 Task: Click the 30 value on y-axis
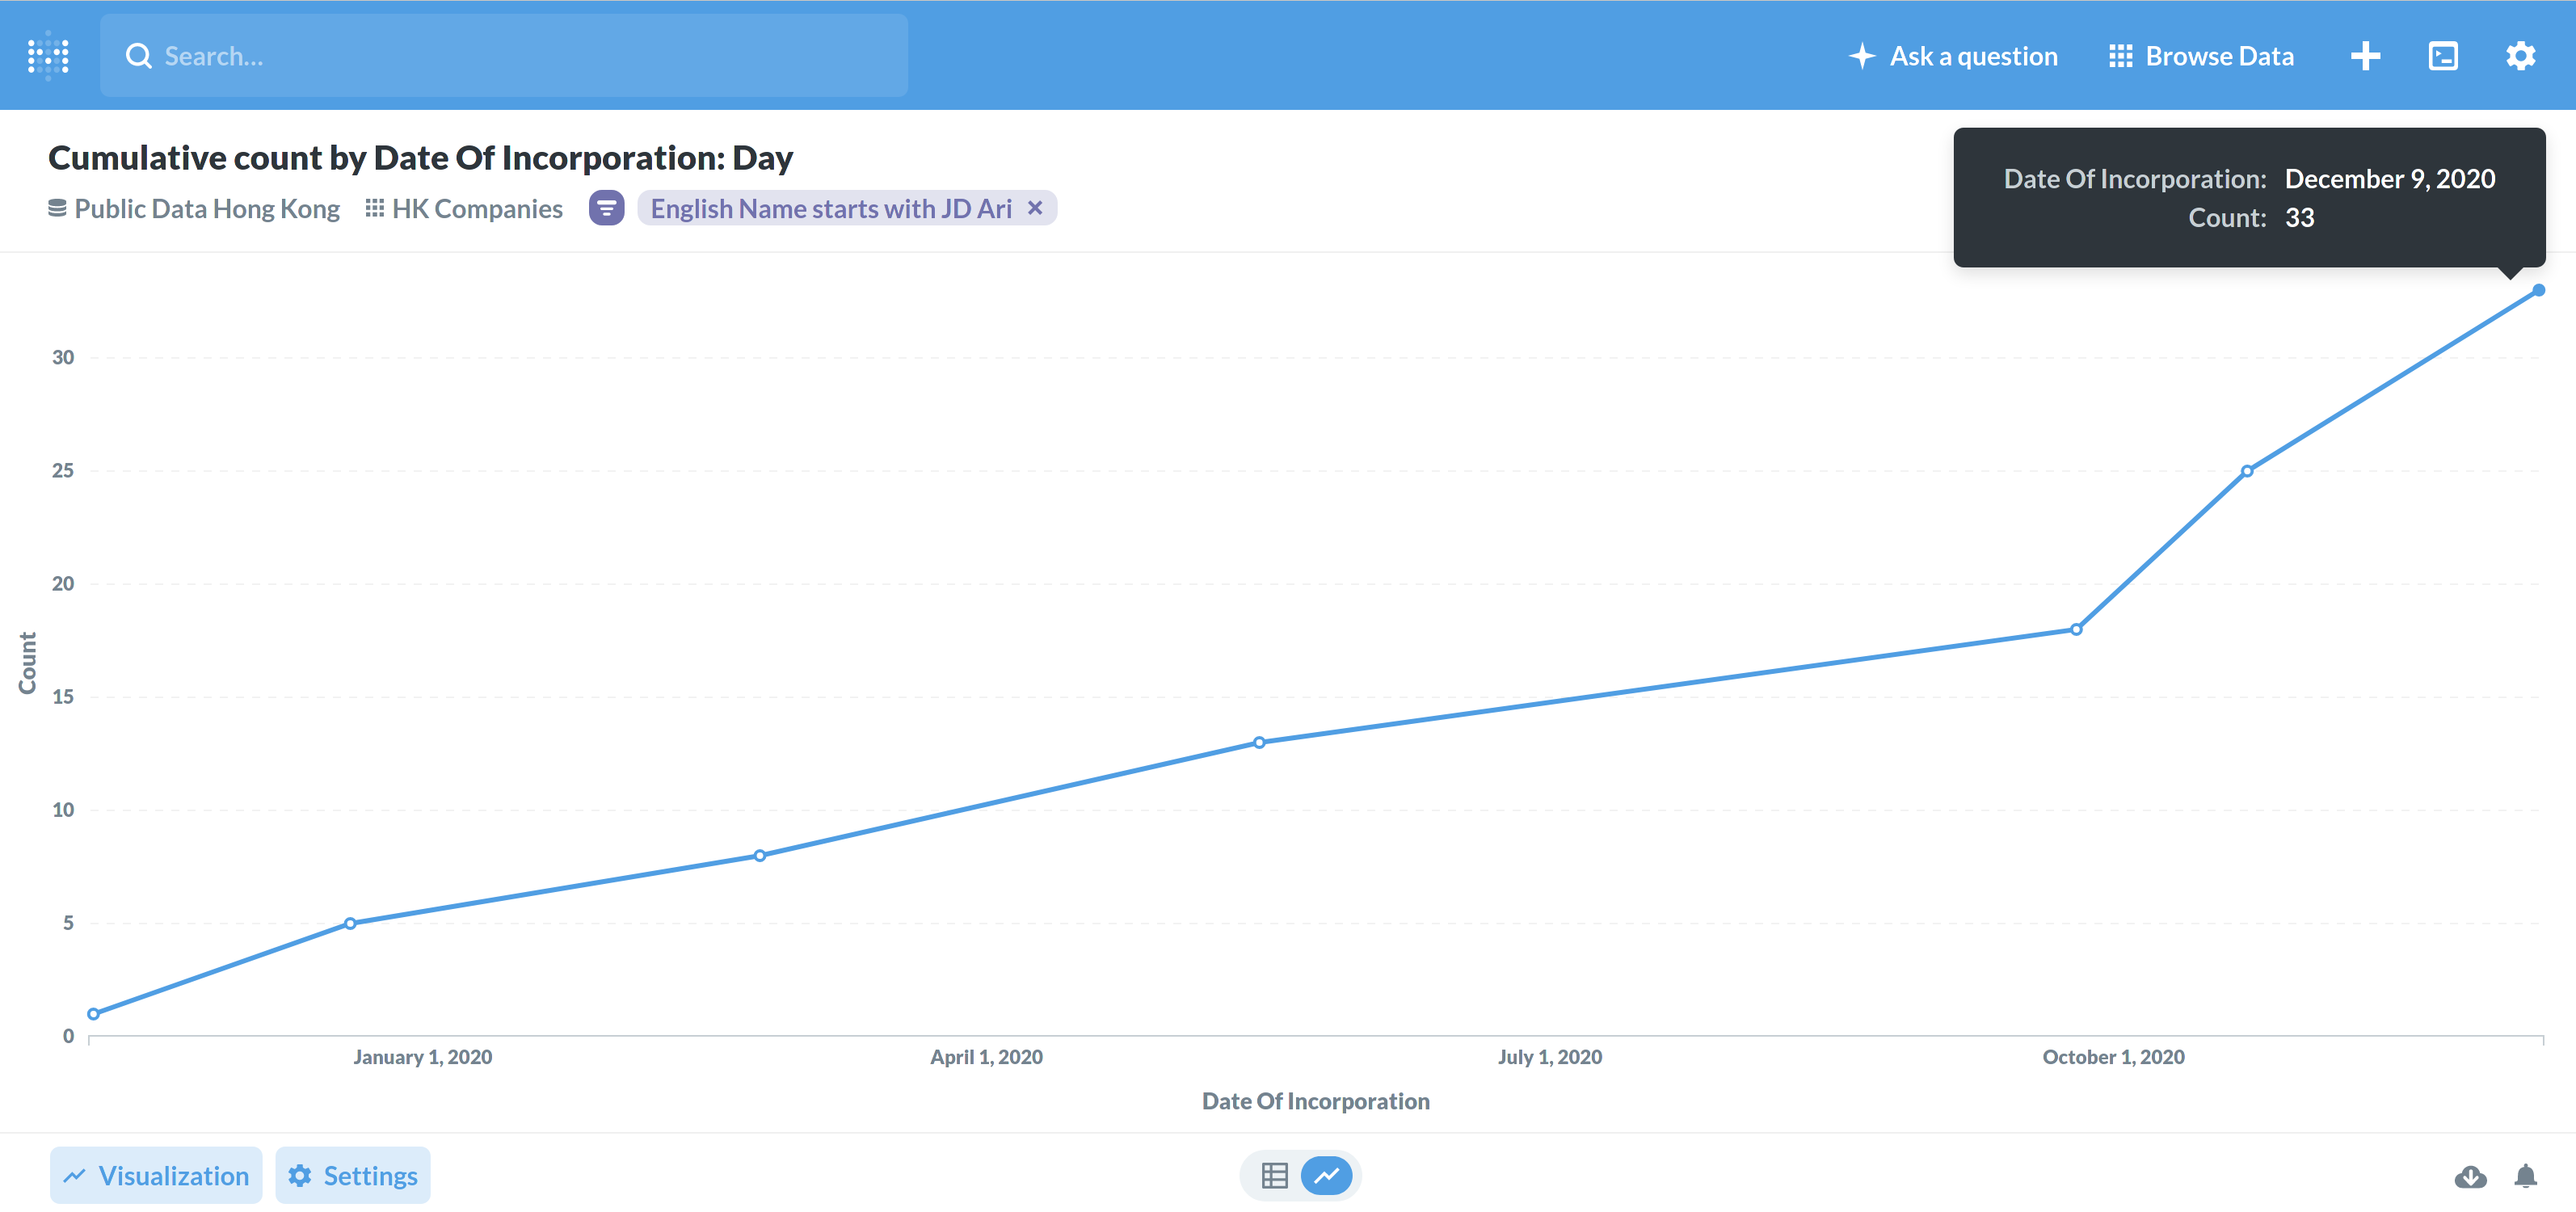click(x=63, y=357)
